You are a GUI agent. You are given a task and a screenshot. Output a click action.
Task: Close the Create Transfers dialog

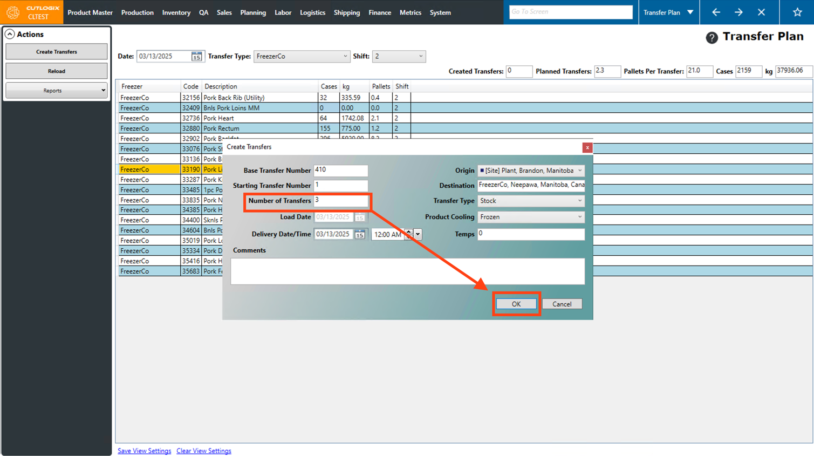point(587,148)
